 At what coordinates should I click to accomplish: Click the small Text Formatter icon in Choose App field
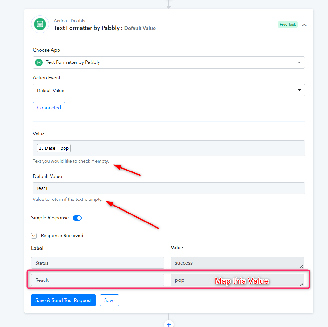(x=39, y=62)
